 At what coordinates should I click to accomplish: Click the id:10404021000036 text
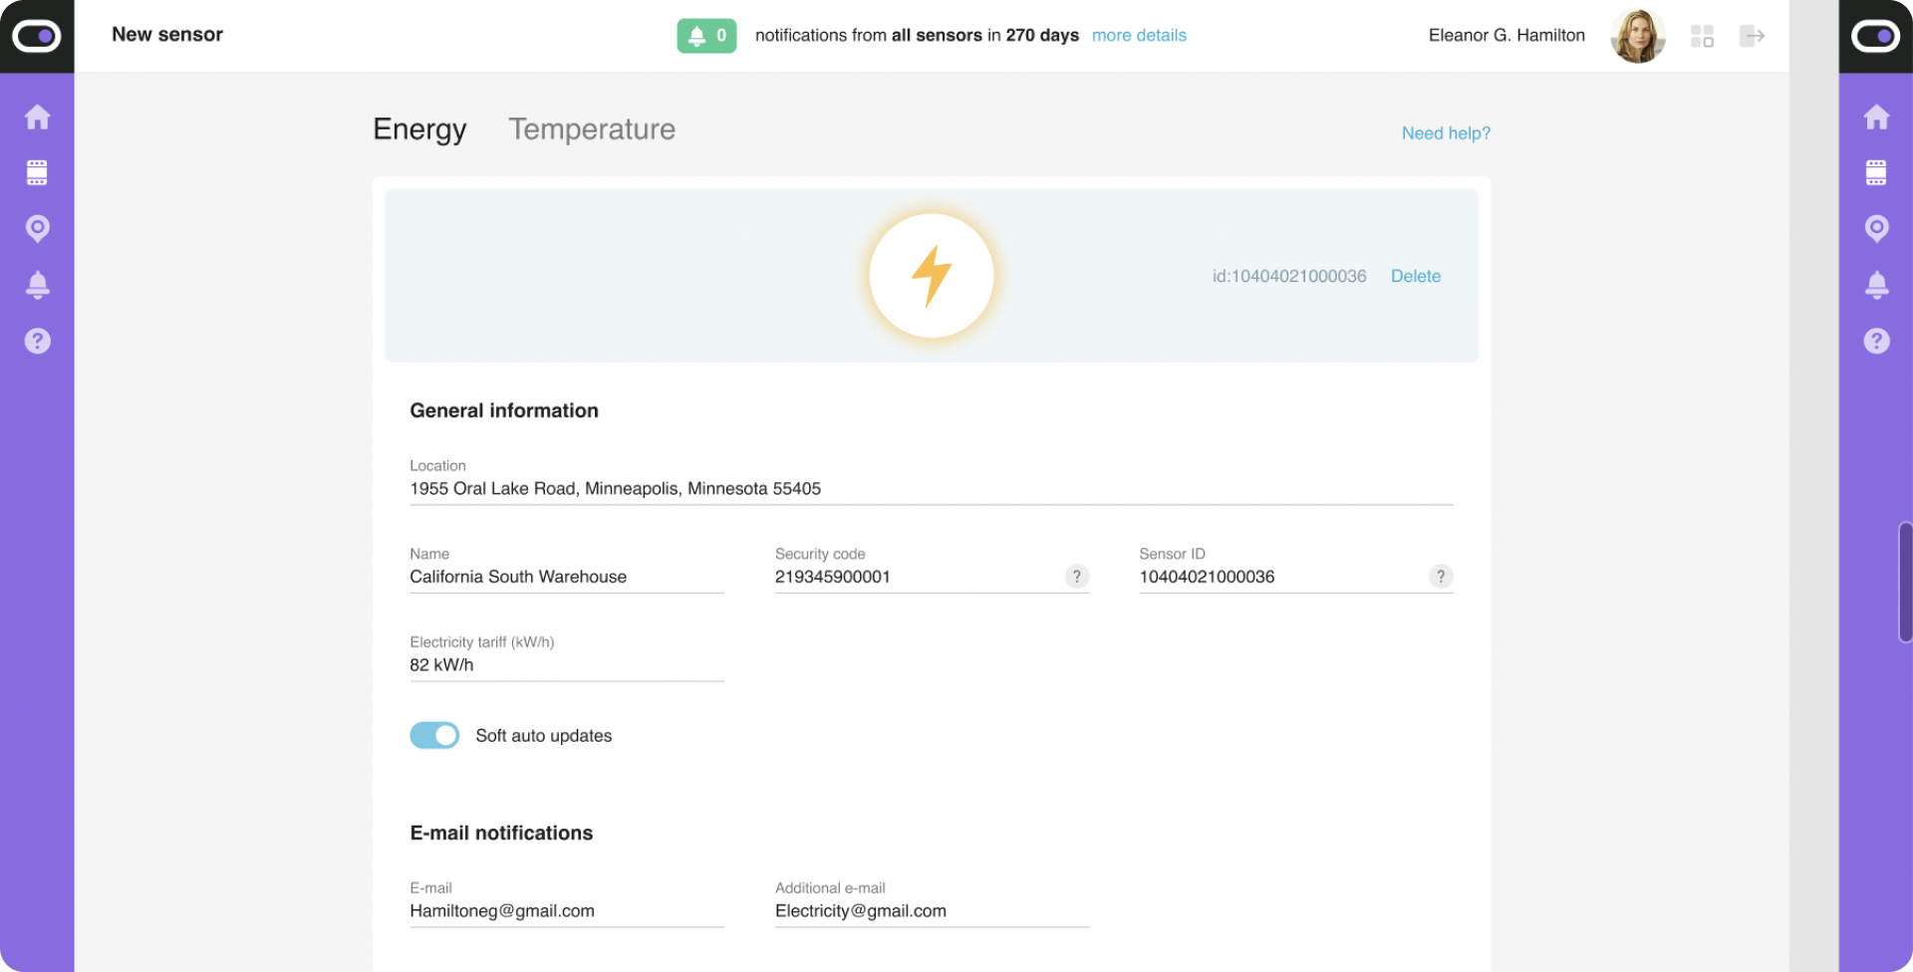[1289, 276]
